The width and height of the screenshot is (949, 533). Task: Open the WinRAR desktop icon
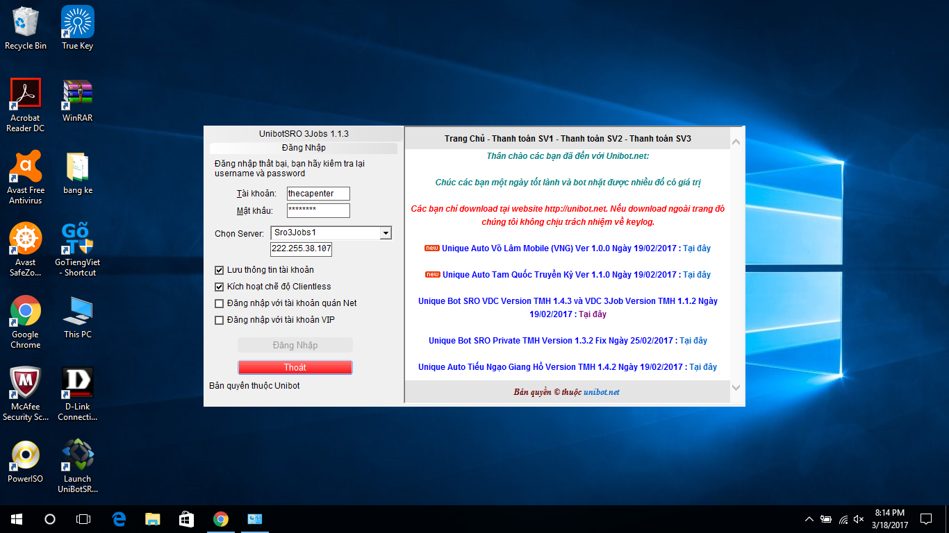tap(77, 95)
